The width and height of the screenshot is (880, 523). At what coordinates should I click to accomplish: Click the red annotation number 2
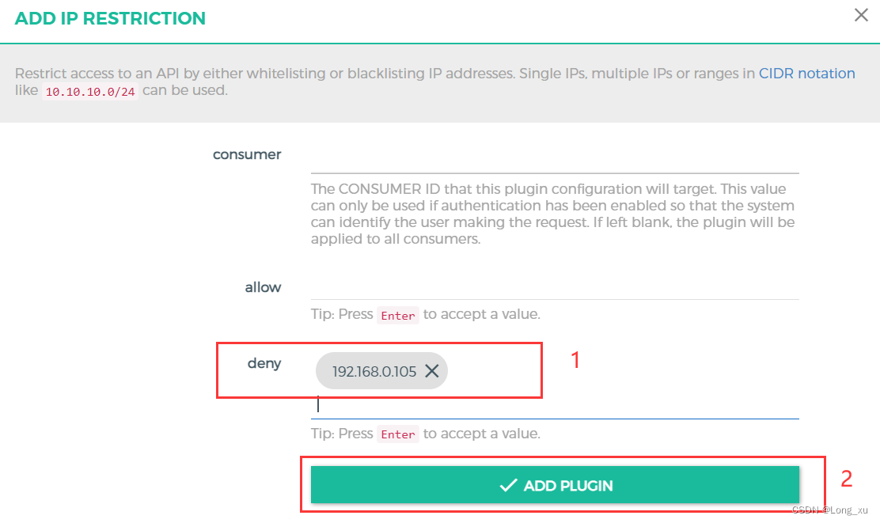click(846, 479)
